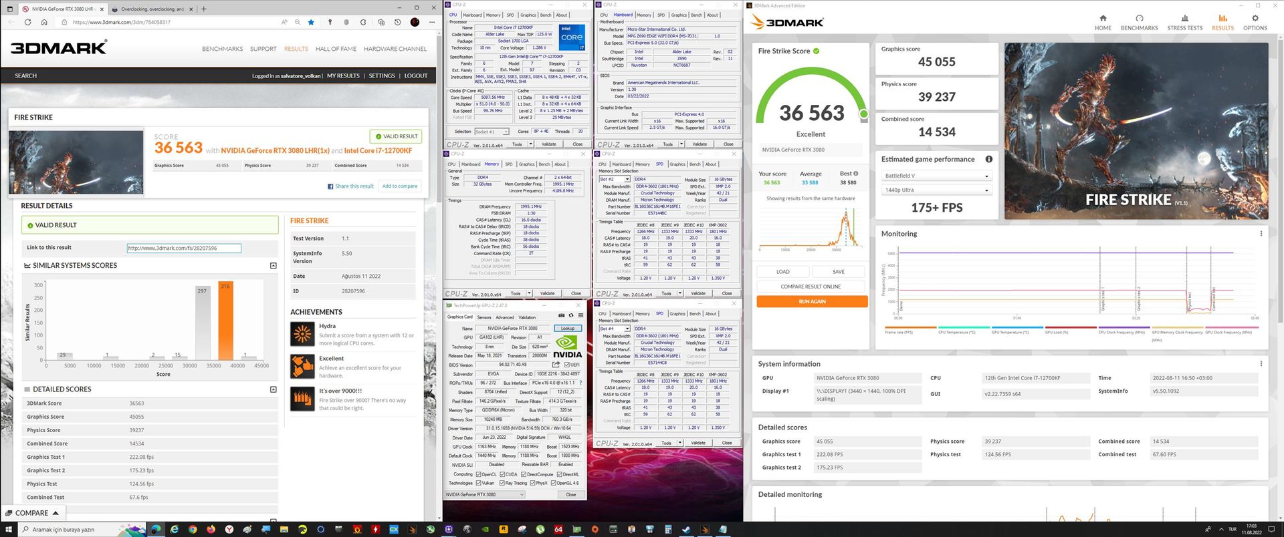Collapse SIMILAR SYSTEMS SCORES section
Viewport: 1284px width, 537px height.
click(x=273, y=265)
